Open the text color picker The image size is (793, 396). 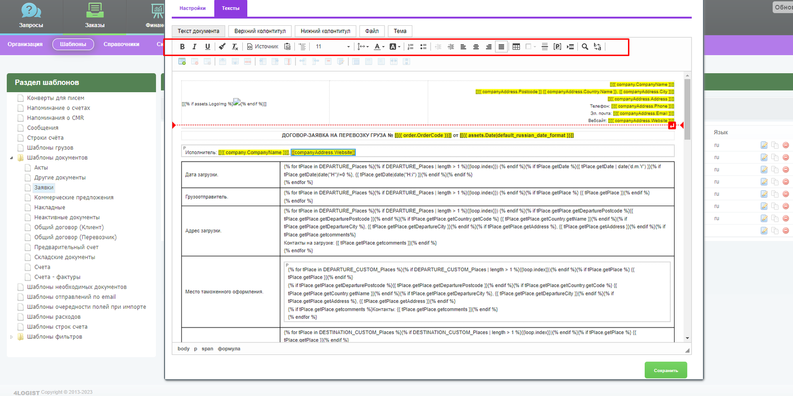point(379,47)
